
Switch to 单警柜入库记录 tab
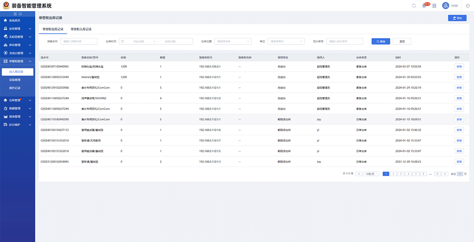[x=81, y=29]
